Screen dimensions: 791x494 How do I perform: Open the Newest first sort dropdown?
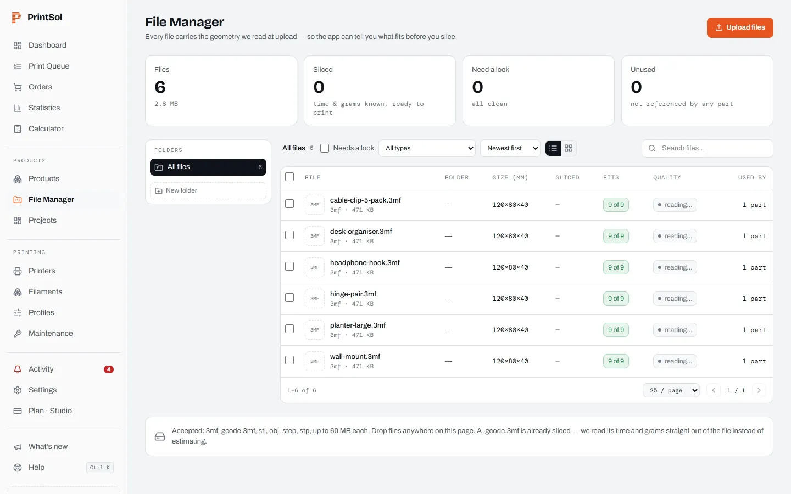(x=510, y=148)
